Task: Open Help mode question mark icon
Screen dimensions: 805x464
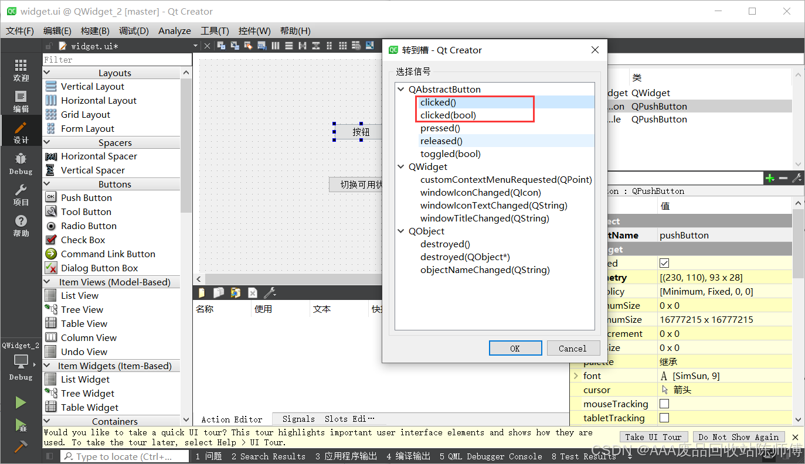Action: pyautogui.click(x=21, y=226)
